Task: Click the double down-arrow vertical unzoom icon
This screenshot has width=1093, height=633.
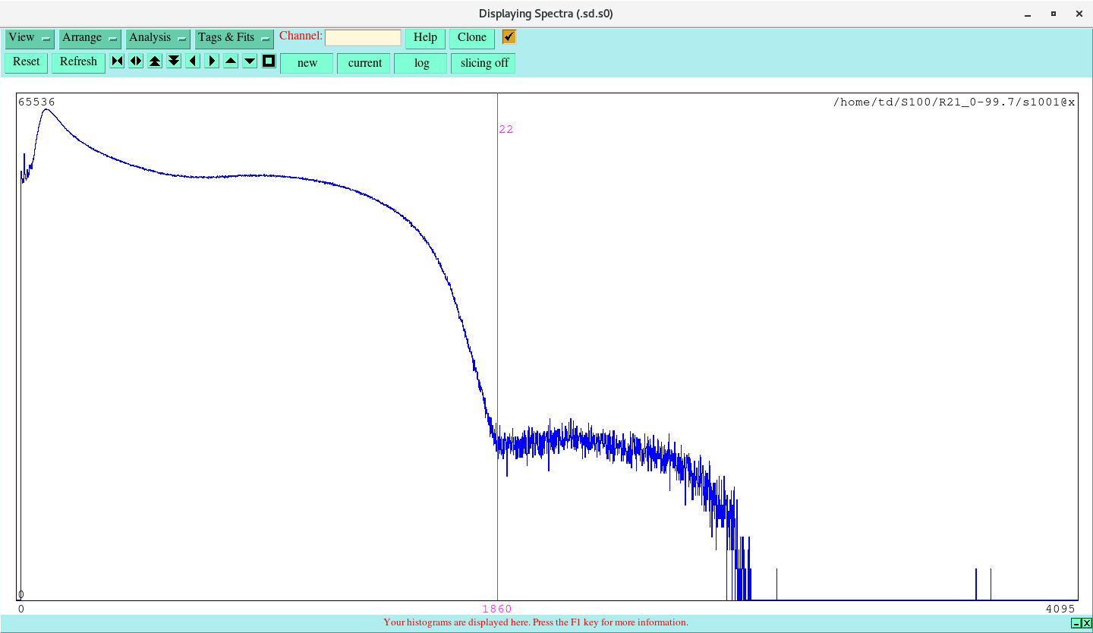Action: tap(173, 61)
